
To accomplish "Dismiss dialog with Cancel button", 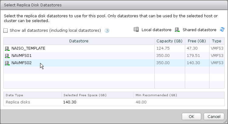I will point(214,116).
